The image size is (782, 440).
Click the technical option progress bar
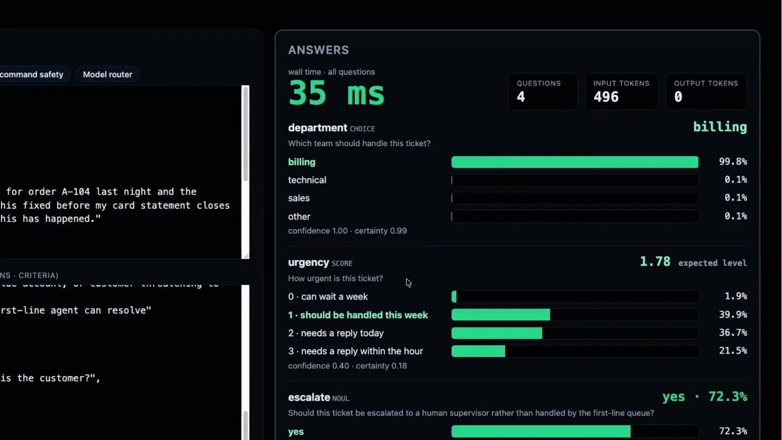click(575, 180)
